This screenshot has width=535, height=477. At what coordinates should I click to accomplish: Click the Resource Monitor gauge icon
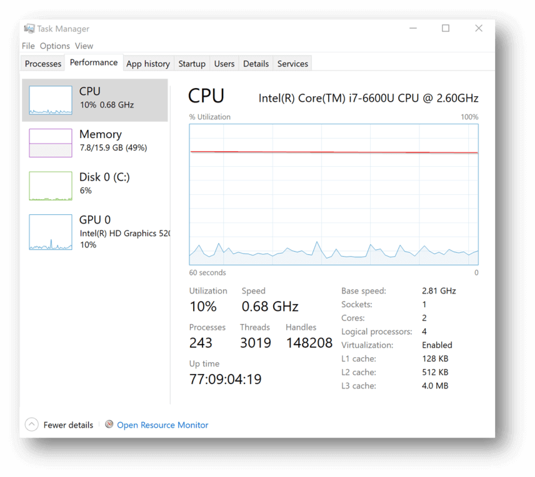coord(109,424)
